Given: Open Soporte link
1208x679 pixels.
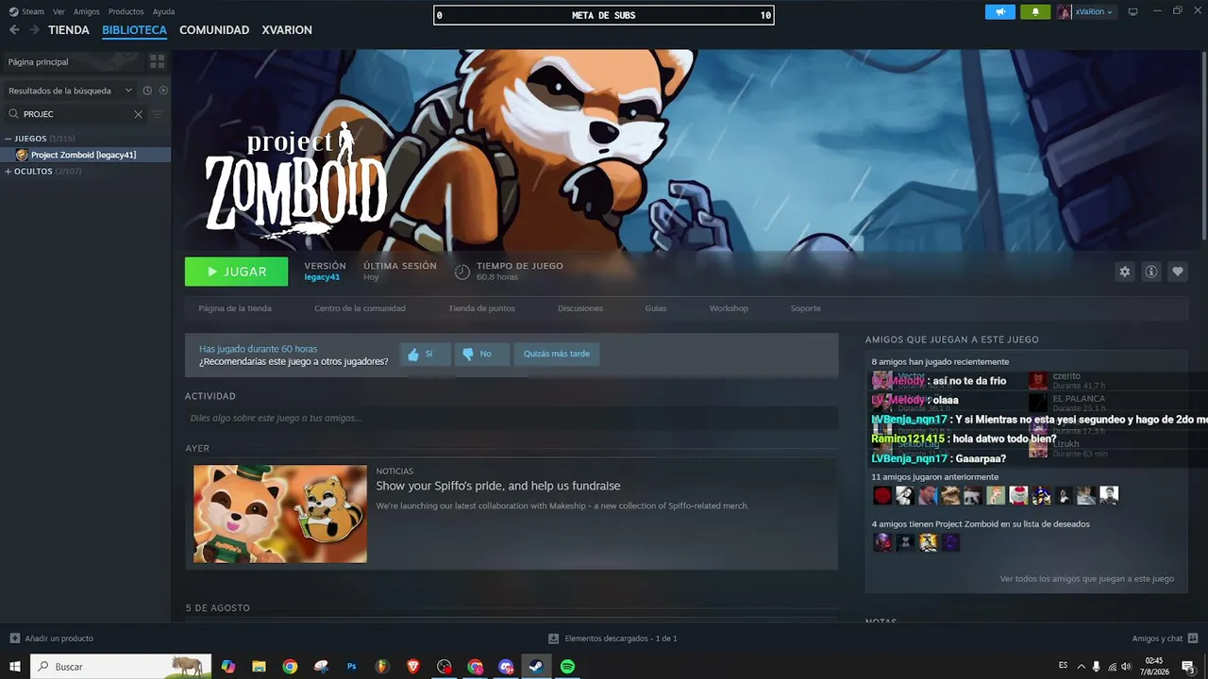Looking at the screenshot, I should click(806, 308).
